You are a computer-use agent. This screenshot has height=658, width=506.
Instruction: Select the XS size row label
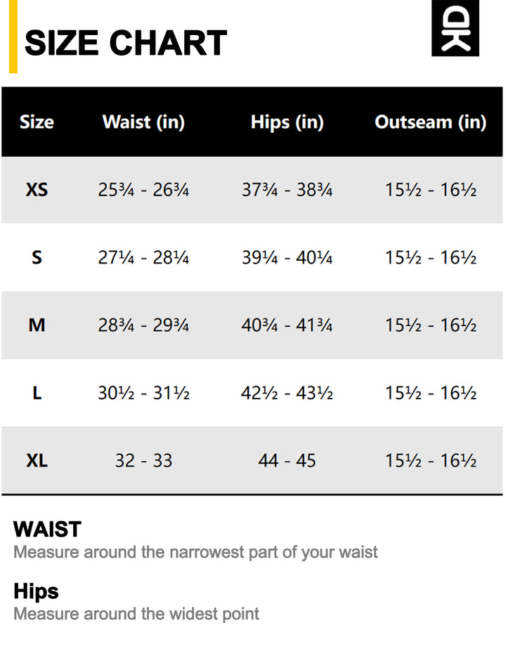[37, 190]
